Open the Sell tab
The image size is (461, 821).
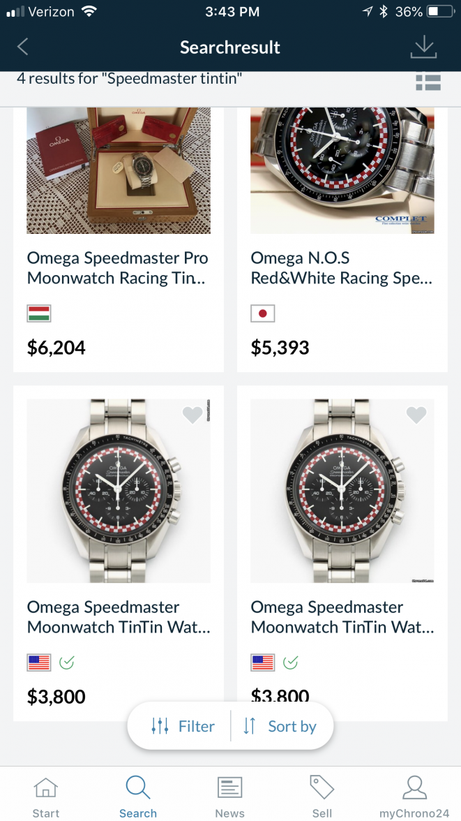tap(322, 797)
